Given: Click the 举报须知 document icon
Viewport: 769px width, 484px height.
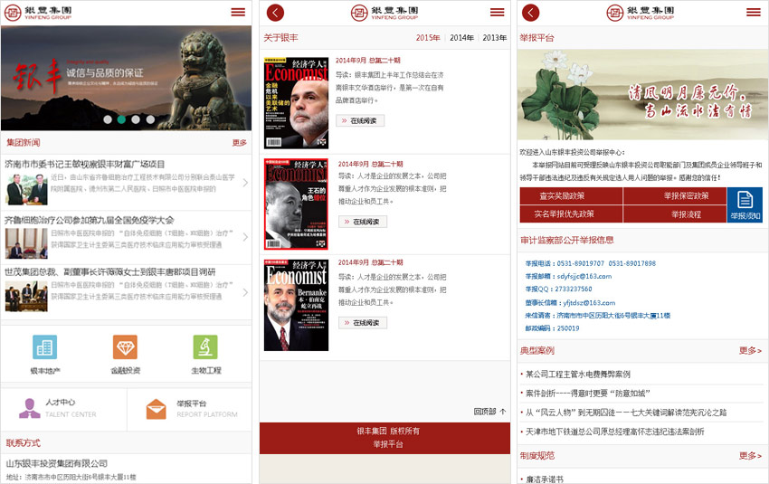Looking at the screenshot, I should coord(745,204).
